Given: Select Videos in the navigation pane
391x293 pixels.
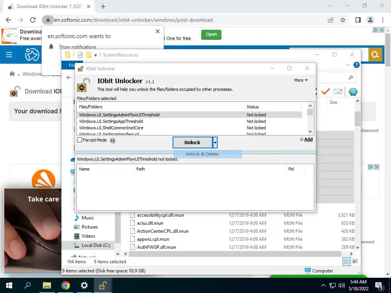Looking at the screenshot, I should click(x=88, y=236).
